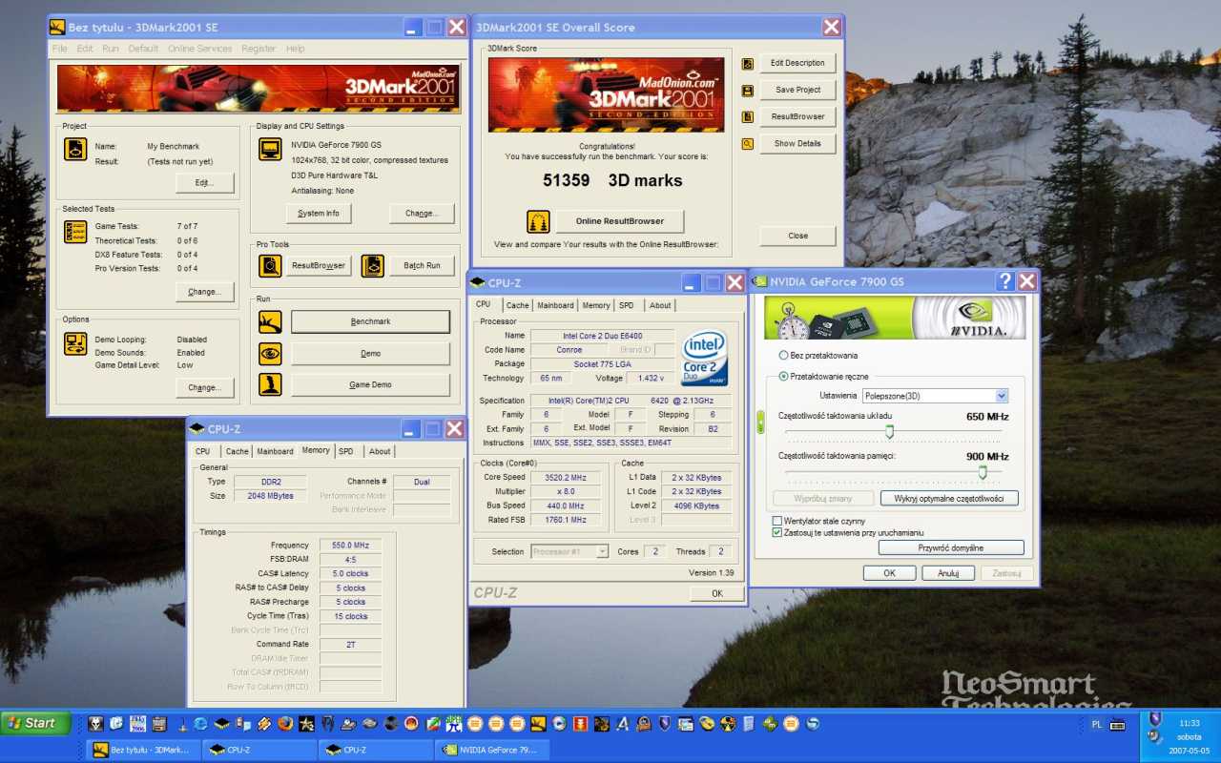Click the 51359 3D marks score text

tap(613, 180)
